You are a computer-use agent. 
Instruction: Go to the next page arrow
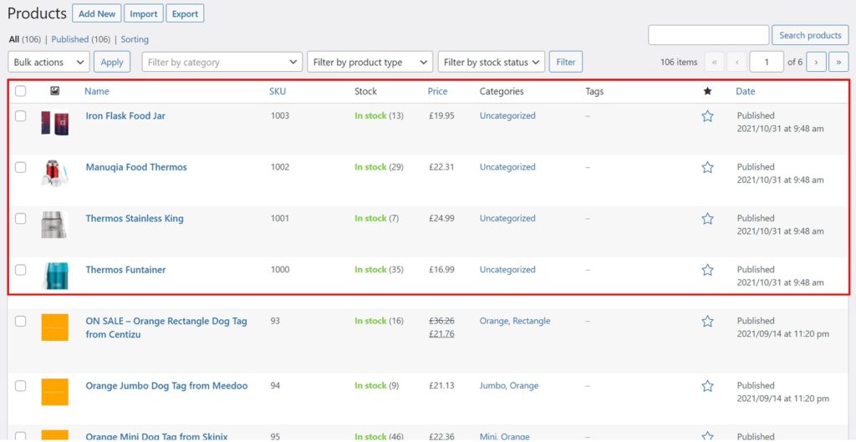[x=816, y=62]
